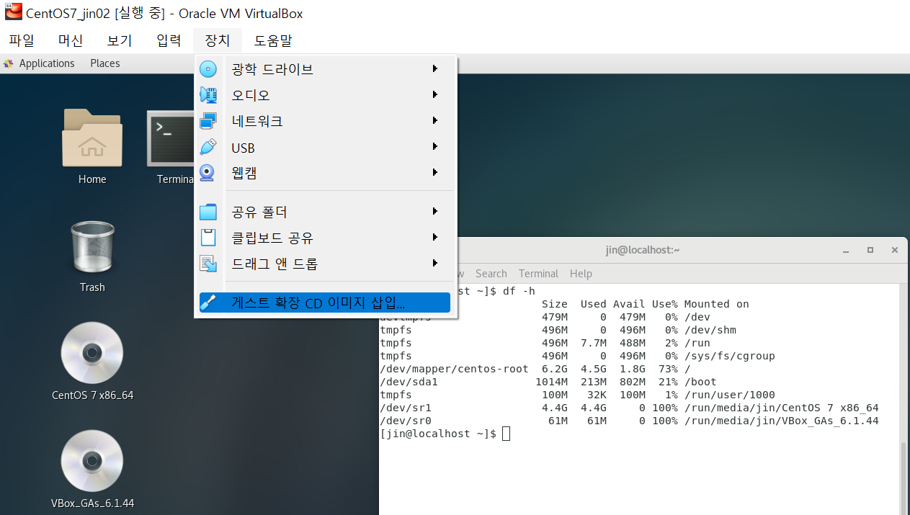This screenshot has height=515, width=910.
Task: Expand the 드래그 앤 드롭 submenu arrow
Action: click(435, 263)
